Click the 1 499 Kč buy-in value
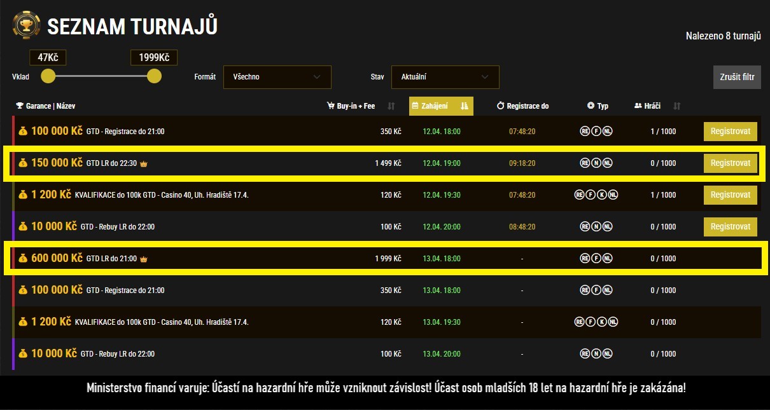Viewport: 770px width, 410px height. tap(388, 163)
